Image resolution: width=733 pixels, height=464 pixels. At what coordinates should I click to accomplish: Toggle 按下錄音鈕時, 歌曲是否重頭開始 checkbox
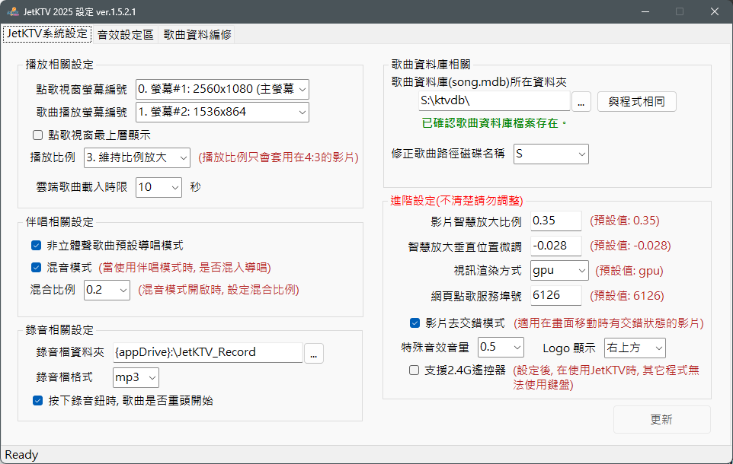click(x=38, y=401)
